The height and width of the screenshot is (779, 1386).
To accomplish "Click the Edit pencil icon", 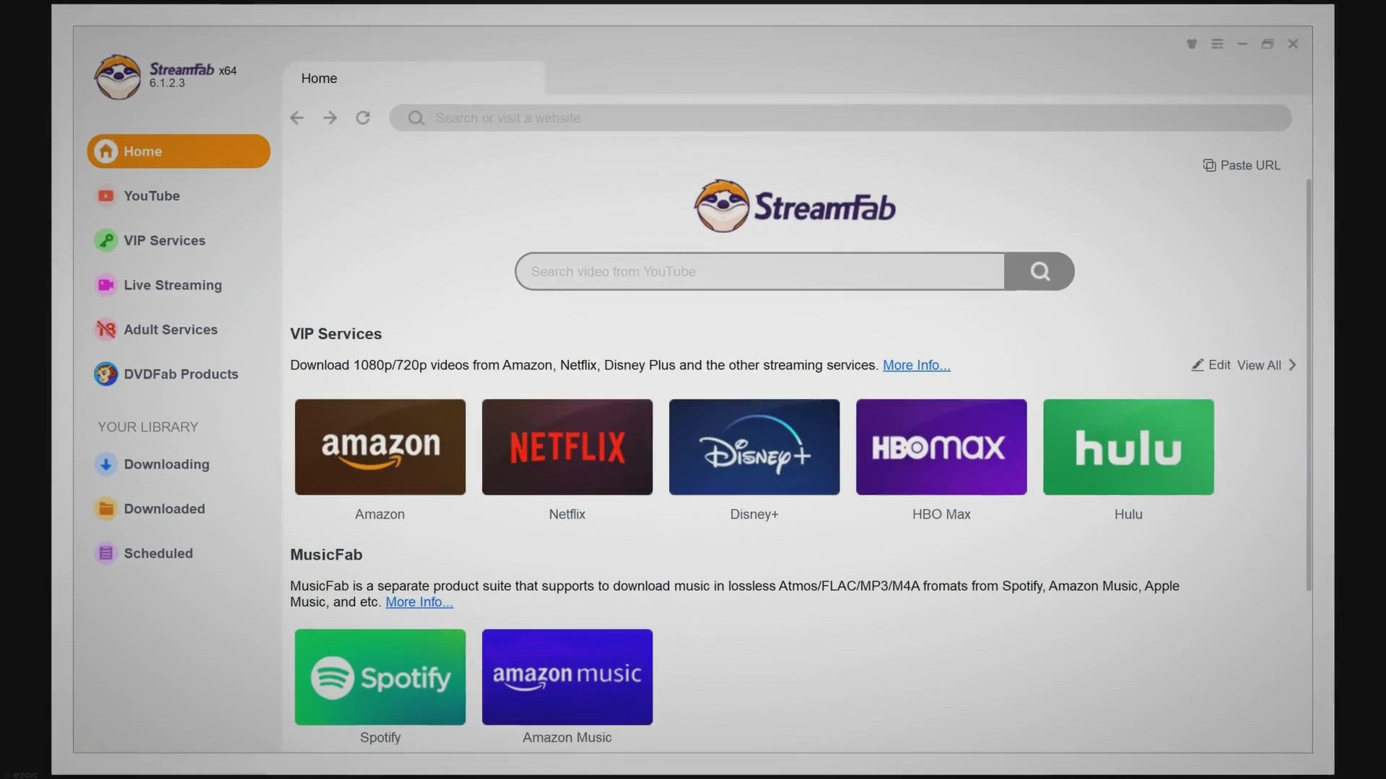I will tap(1198, 365).
